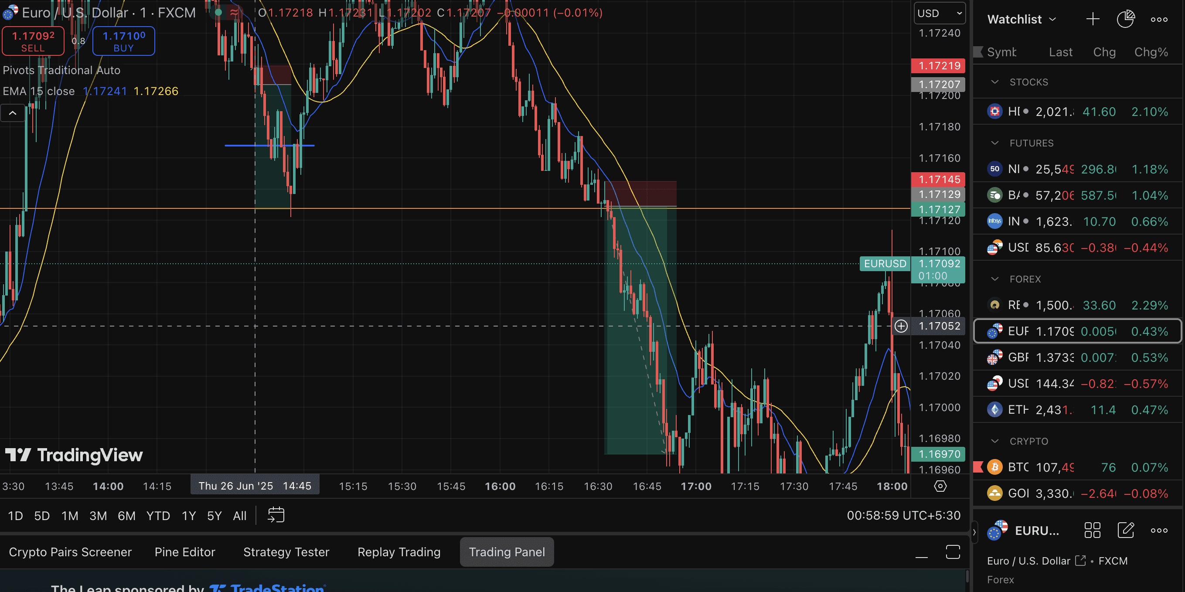
Task: Switch to the Pine Editor tab
Action: pyautogui.click(x=184, y=552)
